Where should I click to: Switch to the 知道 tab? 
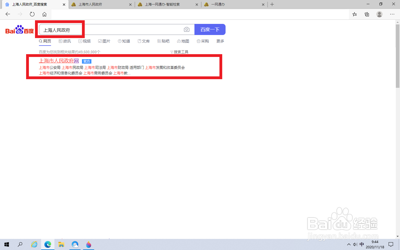click(x=124, y=41)
